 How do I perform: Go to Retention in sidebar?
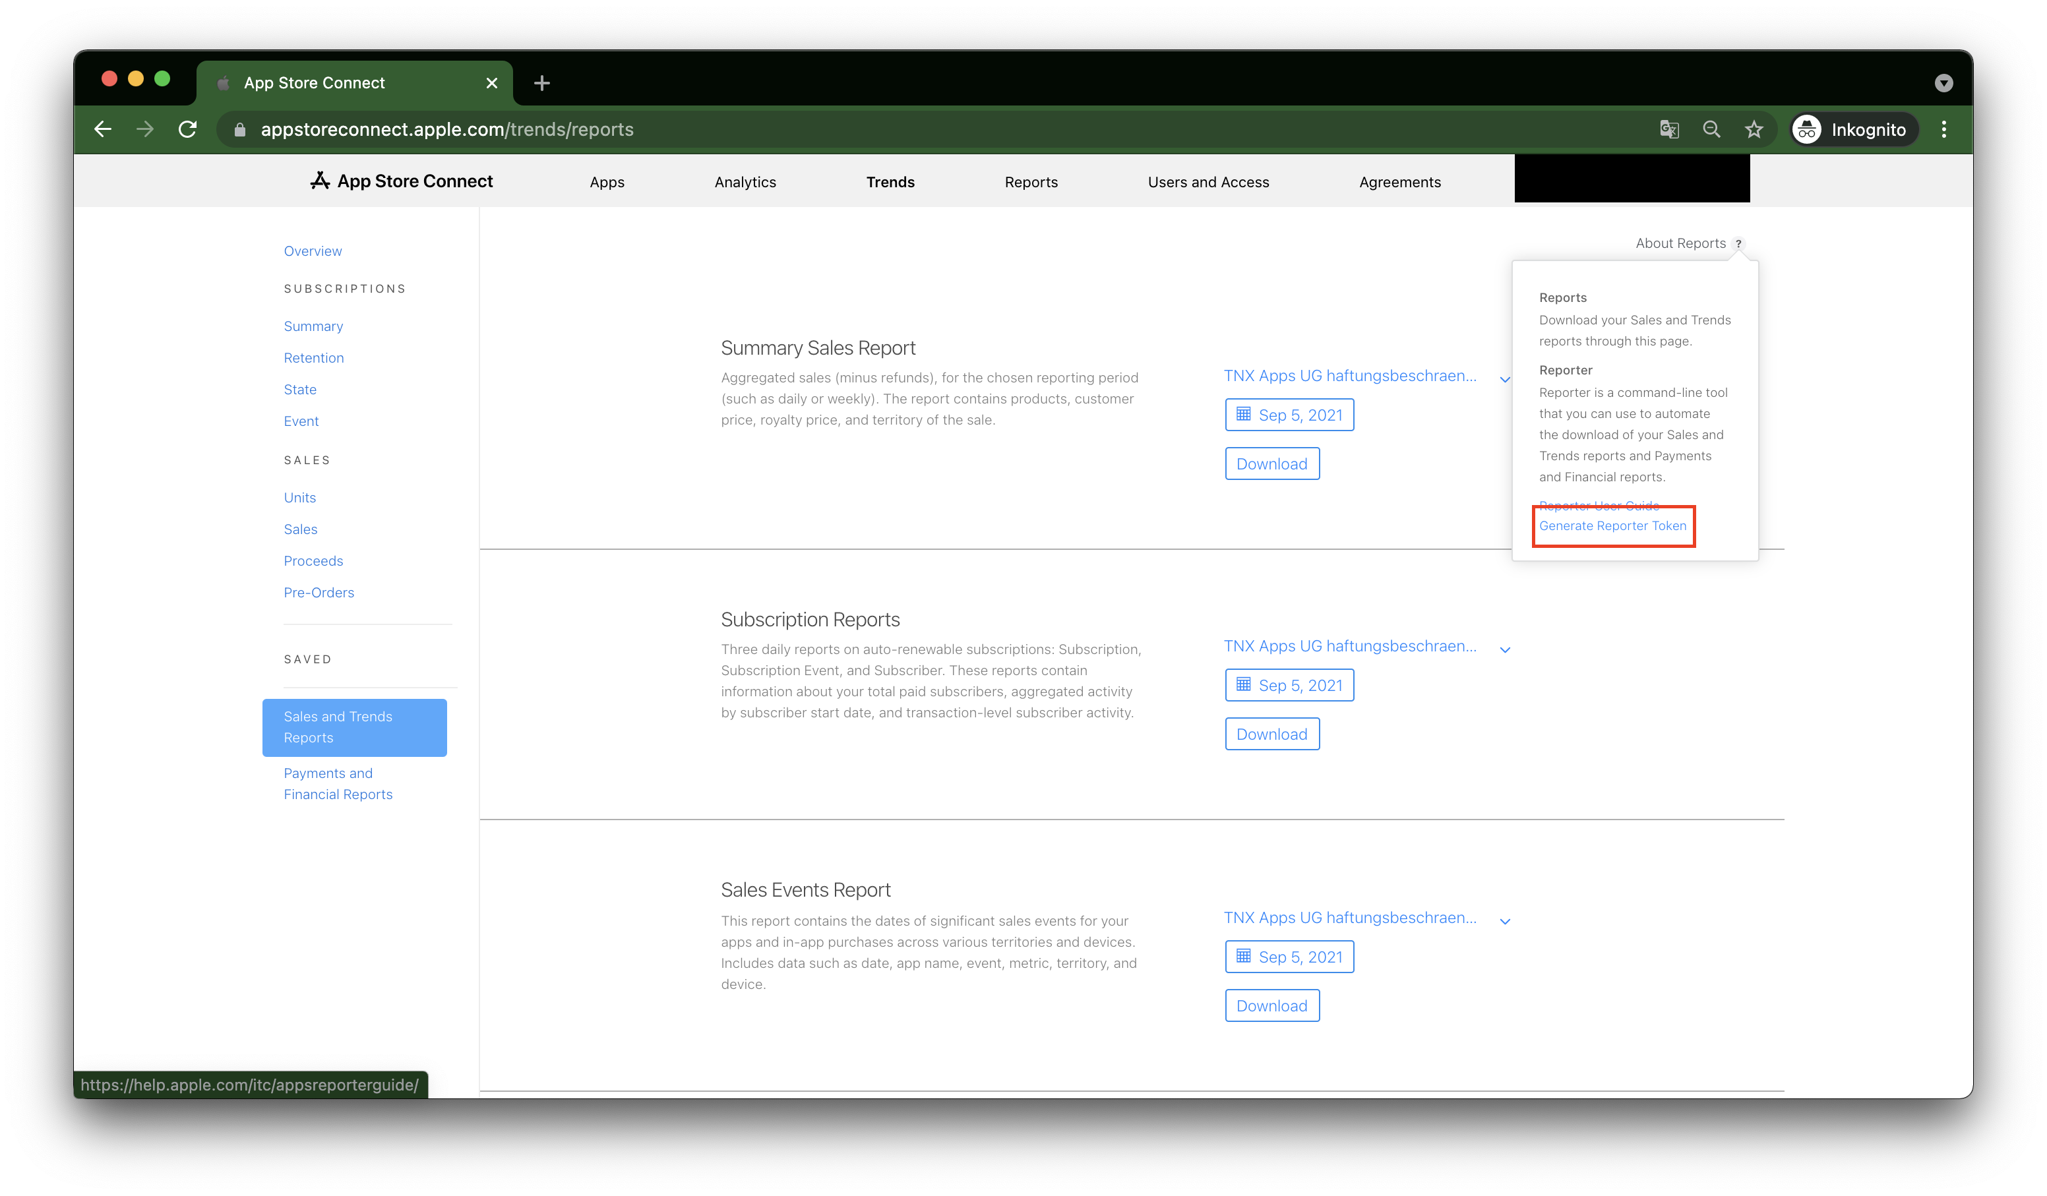313,357
